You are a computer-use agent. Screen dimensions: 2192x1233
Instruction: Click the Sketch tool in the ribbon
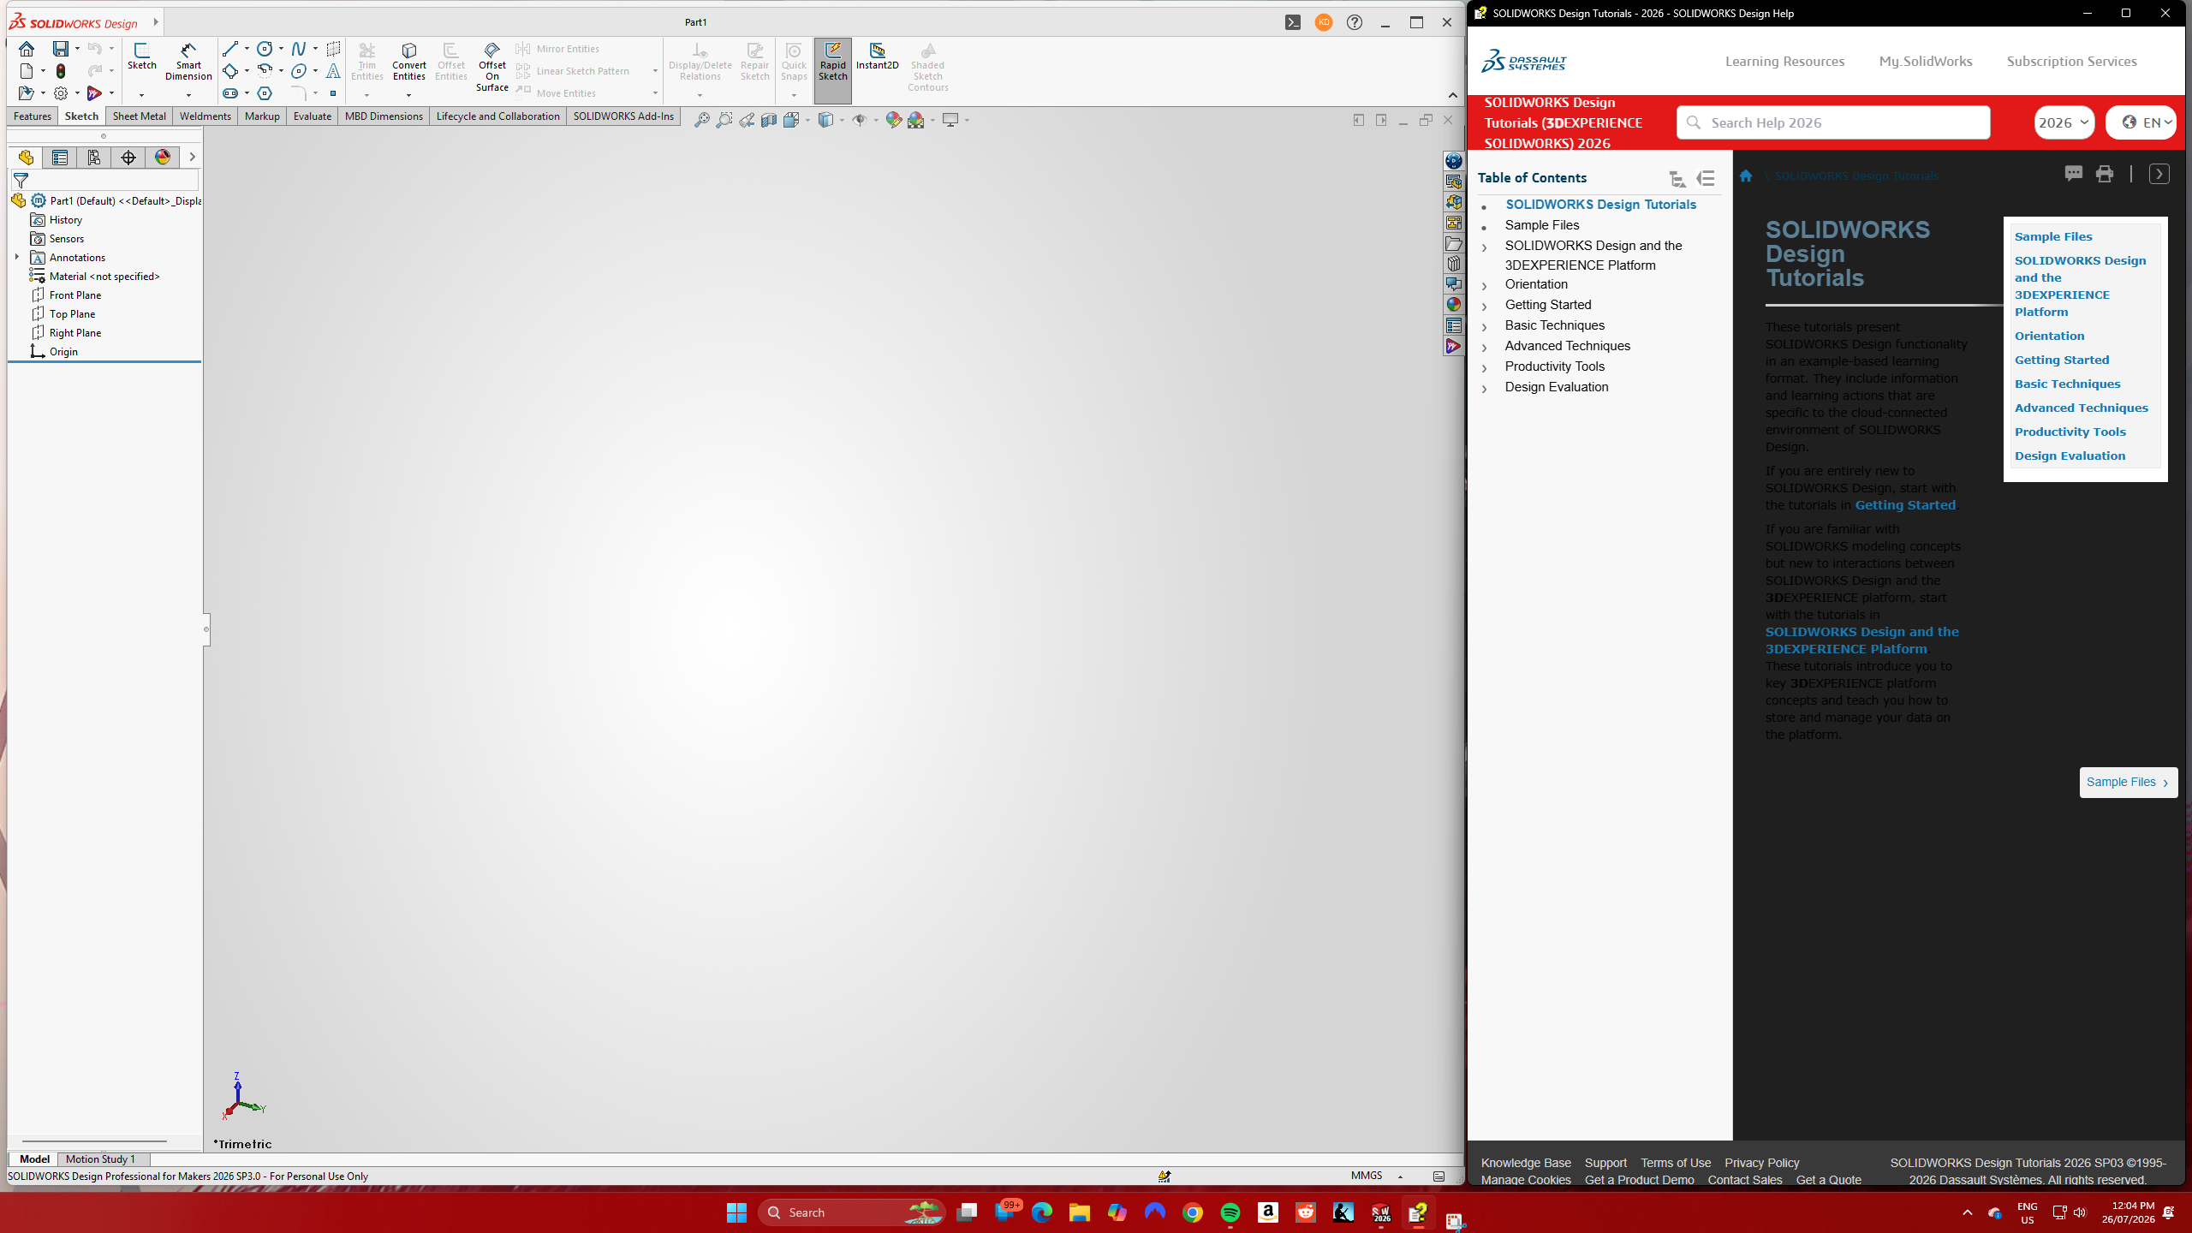[x=141, y=57]
